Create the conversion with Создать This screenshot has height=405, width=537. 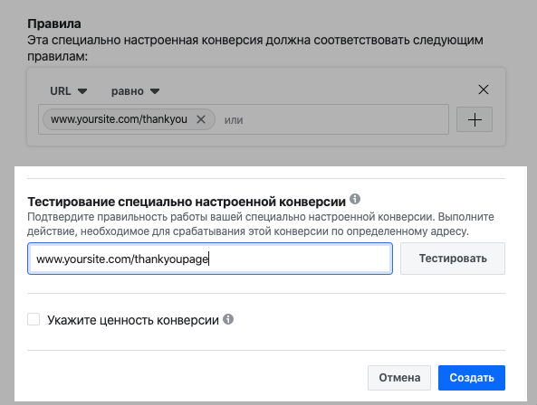click(472, 378)
